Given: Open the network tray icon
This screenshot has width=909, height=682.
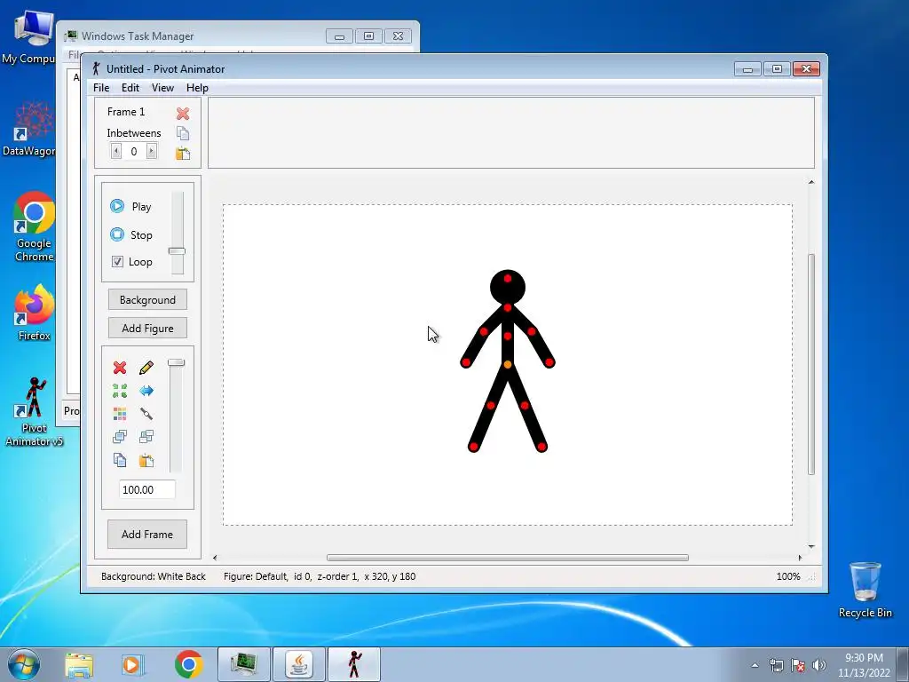Looking at the screenshot, I should [x=776, y=665].
